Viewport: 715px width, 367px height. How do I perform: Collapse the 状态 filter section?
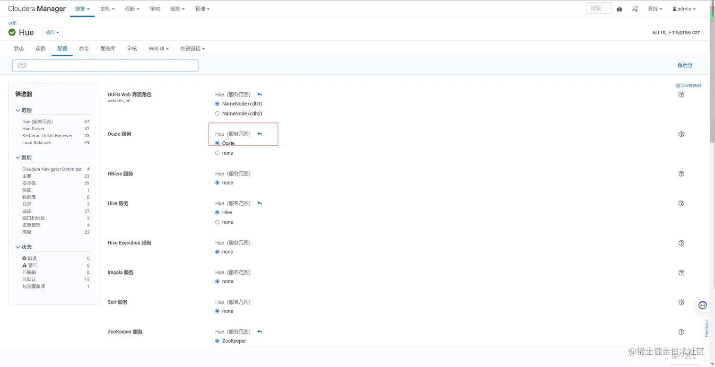coord(24,247)
